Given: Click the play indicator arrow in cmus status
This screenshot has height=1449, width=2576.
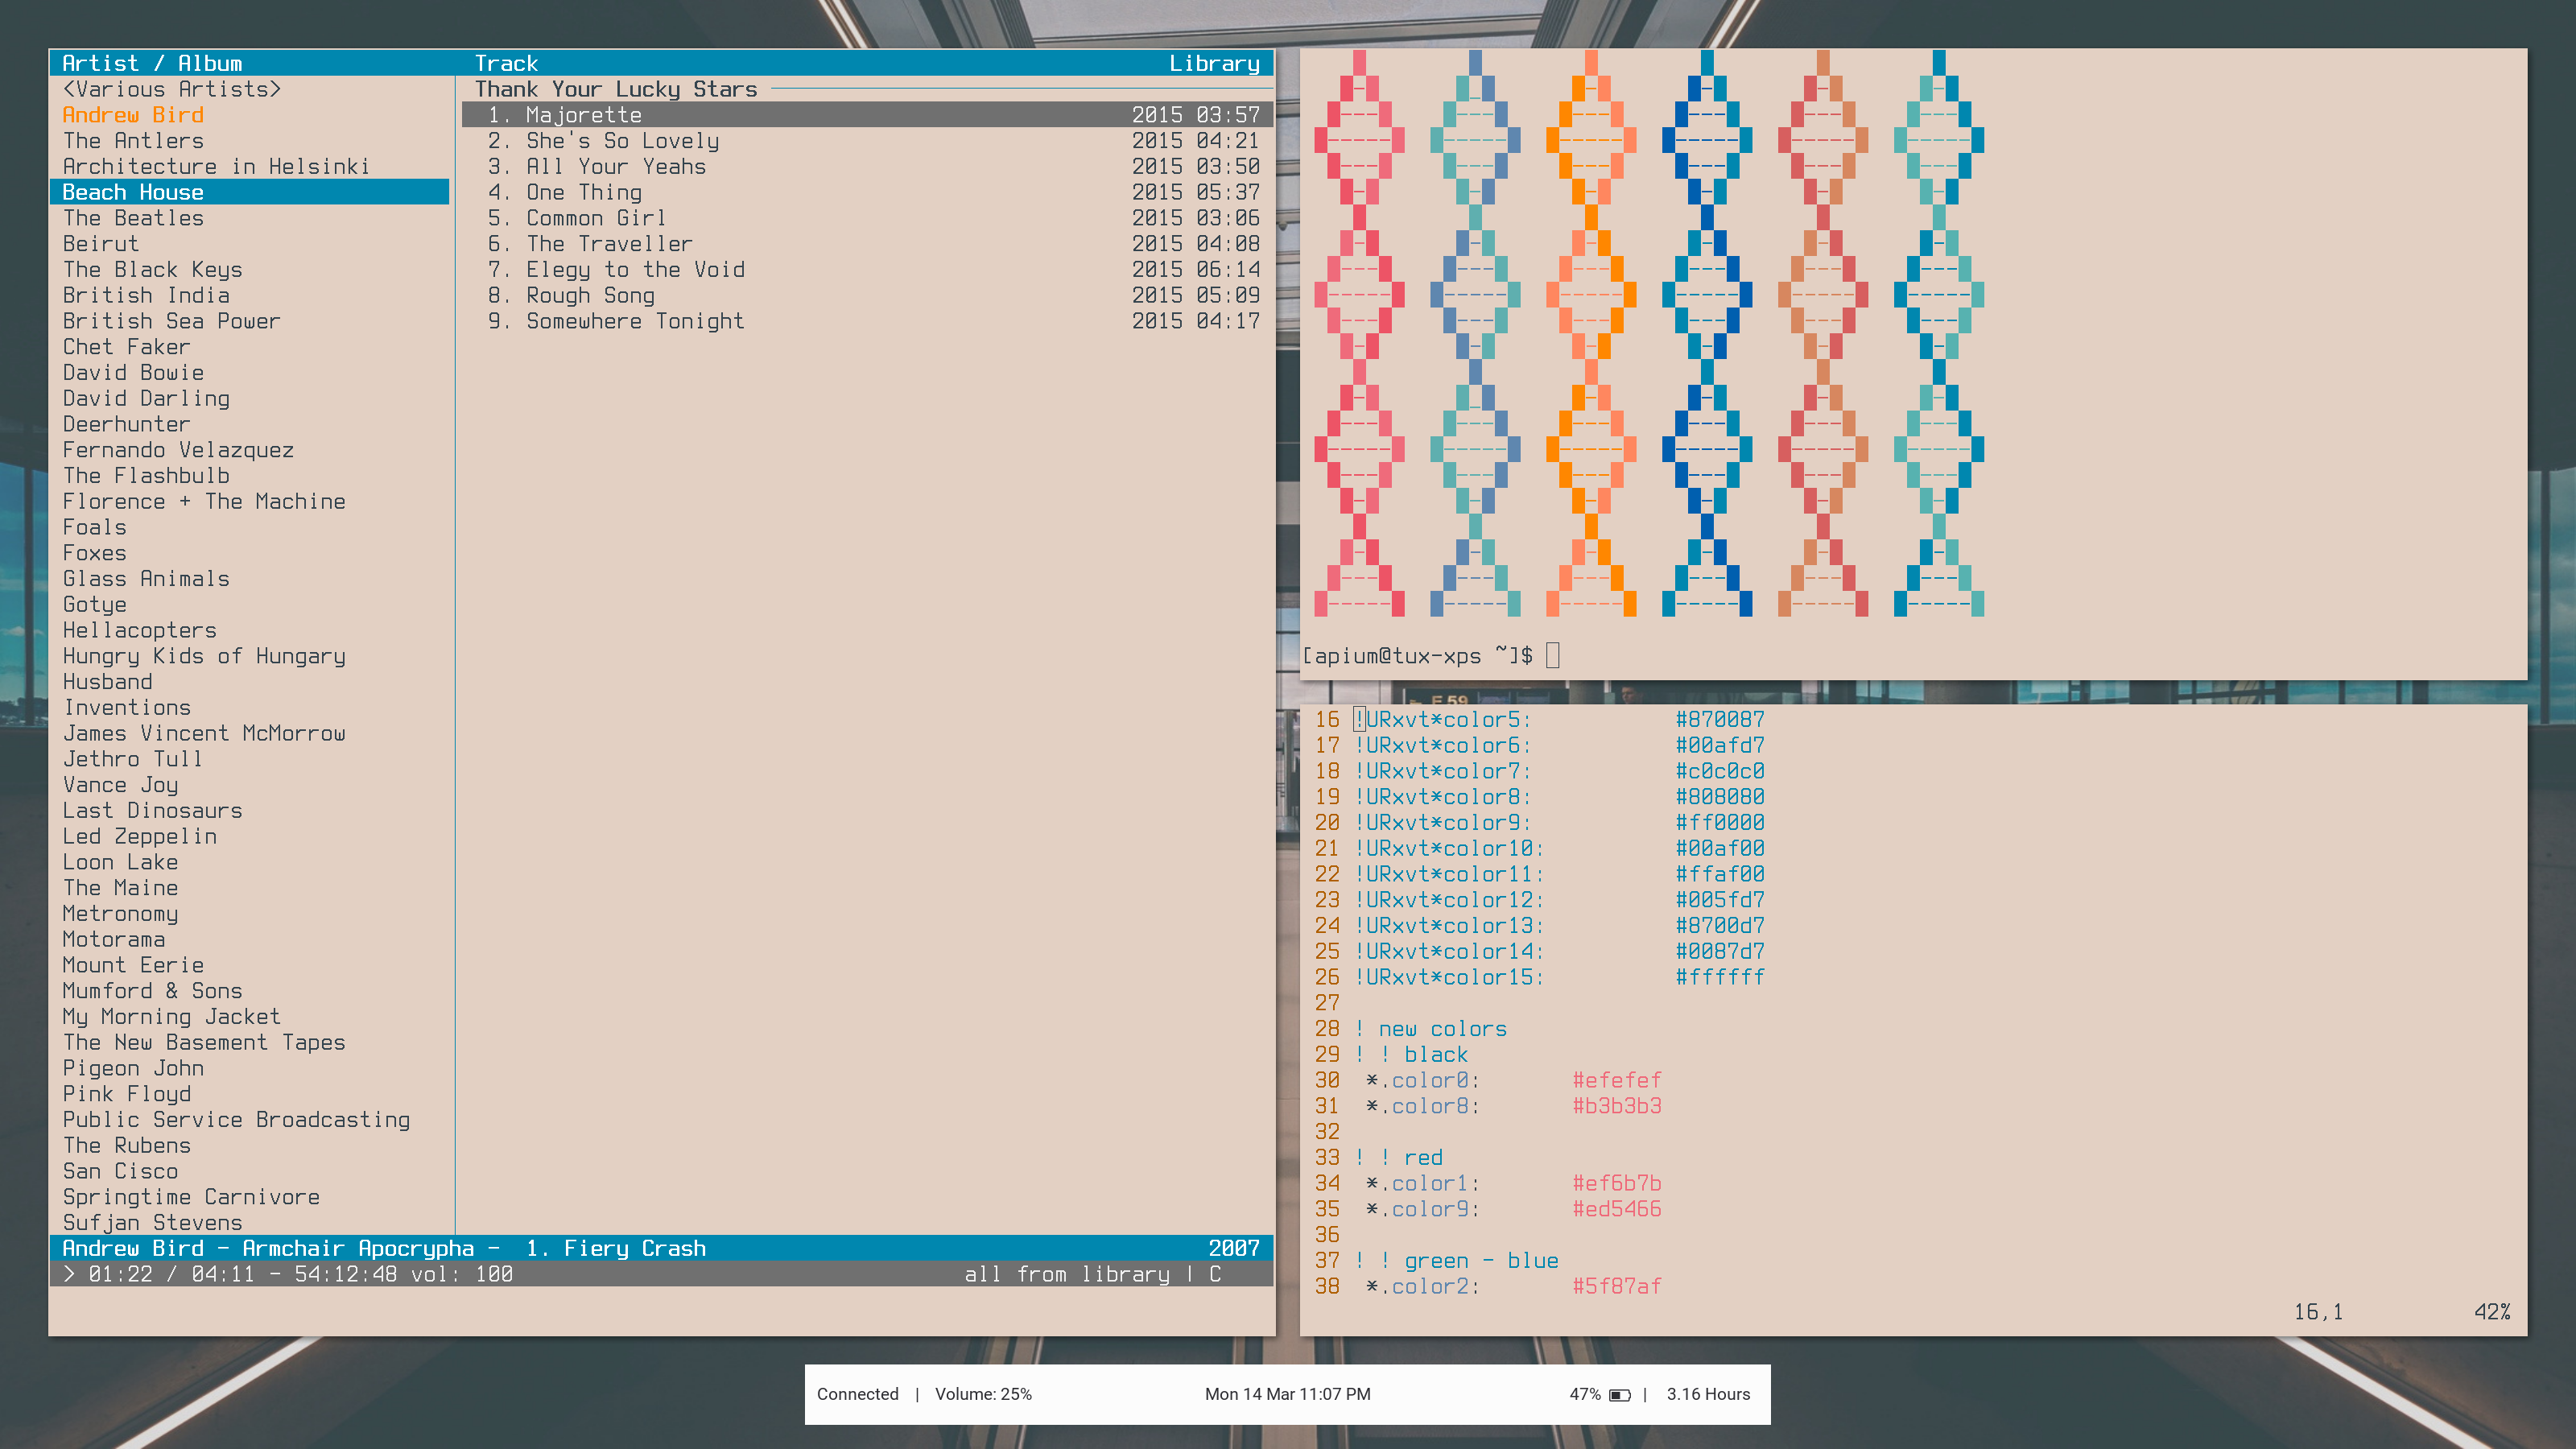Looking at the screenshot, I should pyautogui.click(x=69, y=1274).
